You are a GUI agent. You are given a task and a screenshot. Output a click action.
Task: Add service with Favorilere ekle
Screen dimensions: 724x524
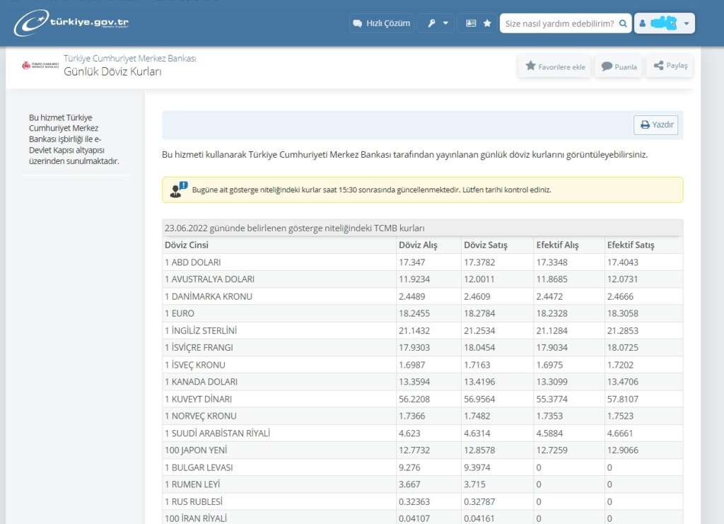point(555,66)
